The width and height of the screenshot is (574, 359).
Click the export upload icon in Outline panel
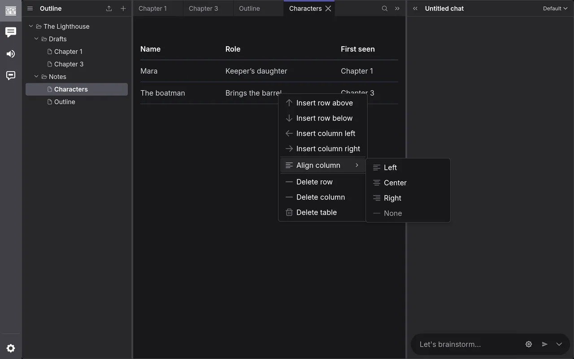coord(109,9)
